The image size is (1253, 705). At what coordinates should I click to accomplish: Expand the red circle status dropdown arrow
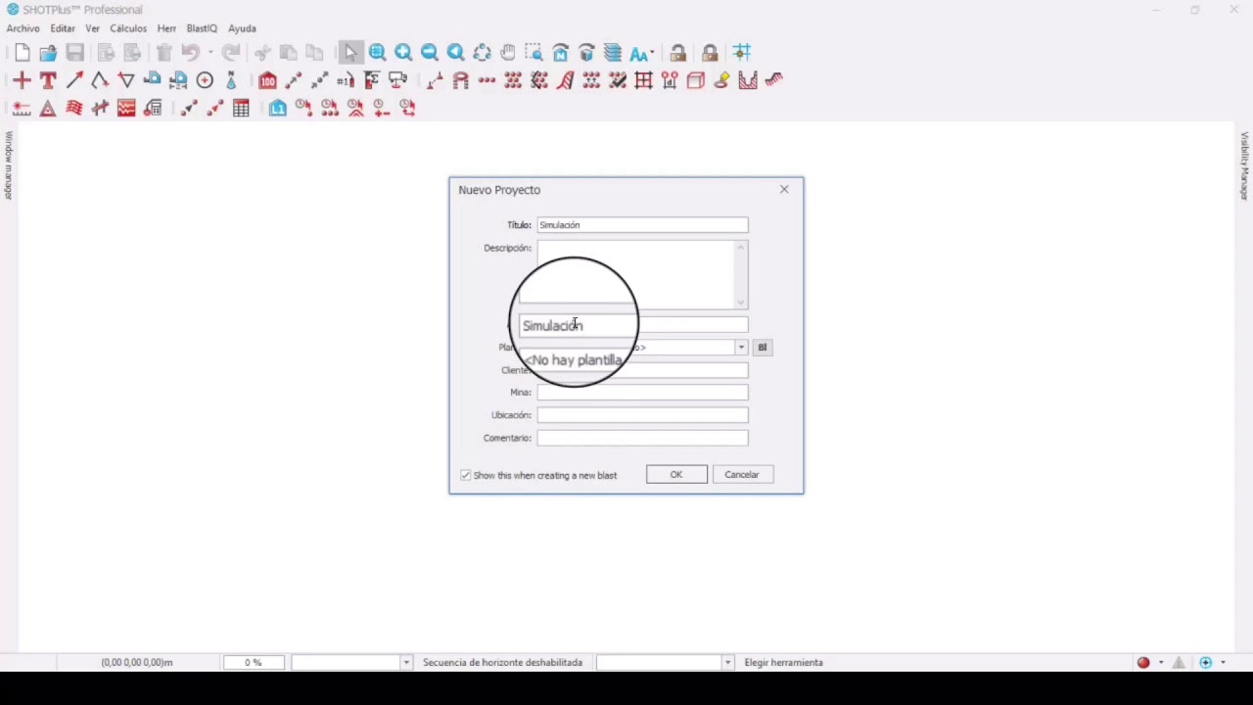click(1161, 663)
